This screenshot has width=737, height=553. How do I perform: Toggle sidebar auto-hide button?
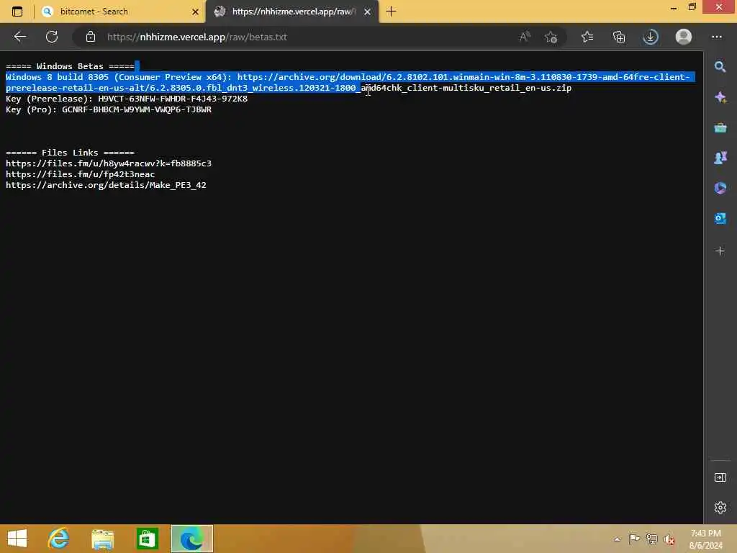[x=720, y=478]
